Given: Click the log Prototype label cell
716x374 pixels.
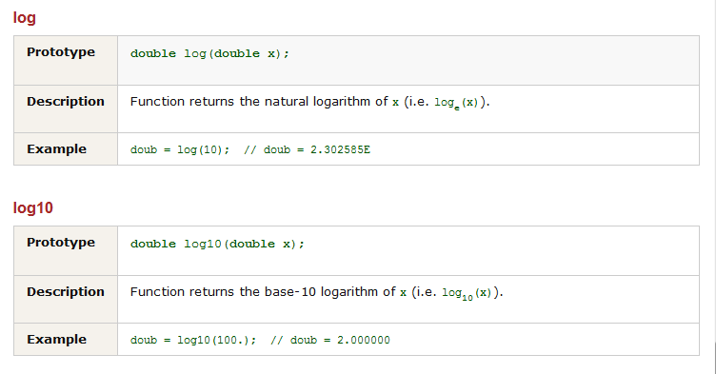Looking at the screenshot, I should tap(66, 60).
